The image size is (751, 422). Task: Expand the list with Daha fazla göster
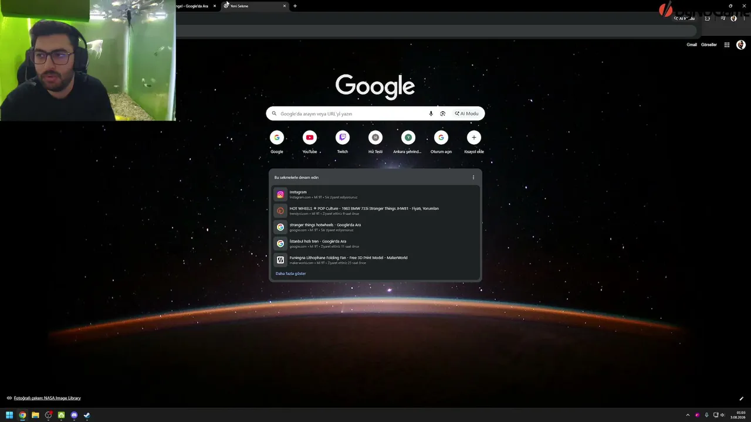291,274
